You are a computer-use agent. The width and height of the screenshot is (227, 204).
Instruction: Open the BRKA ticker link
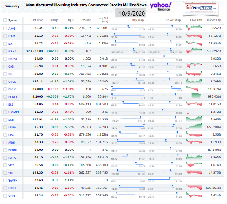13,51
